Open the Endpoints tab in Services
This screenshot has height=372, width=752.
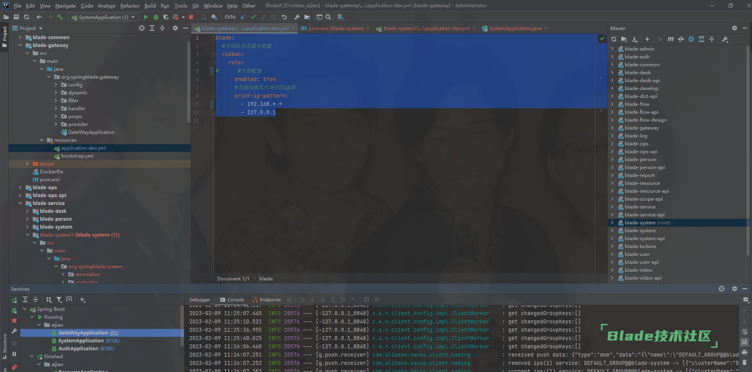(x=267, y=299)
